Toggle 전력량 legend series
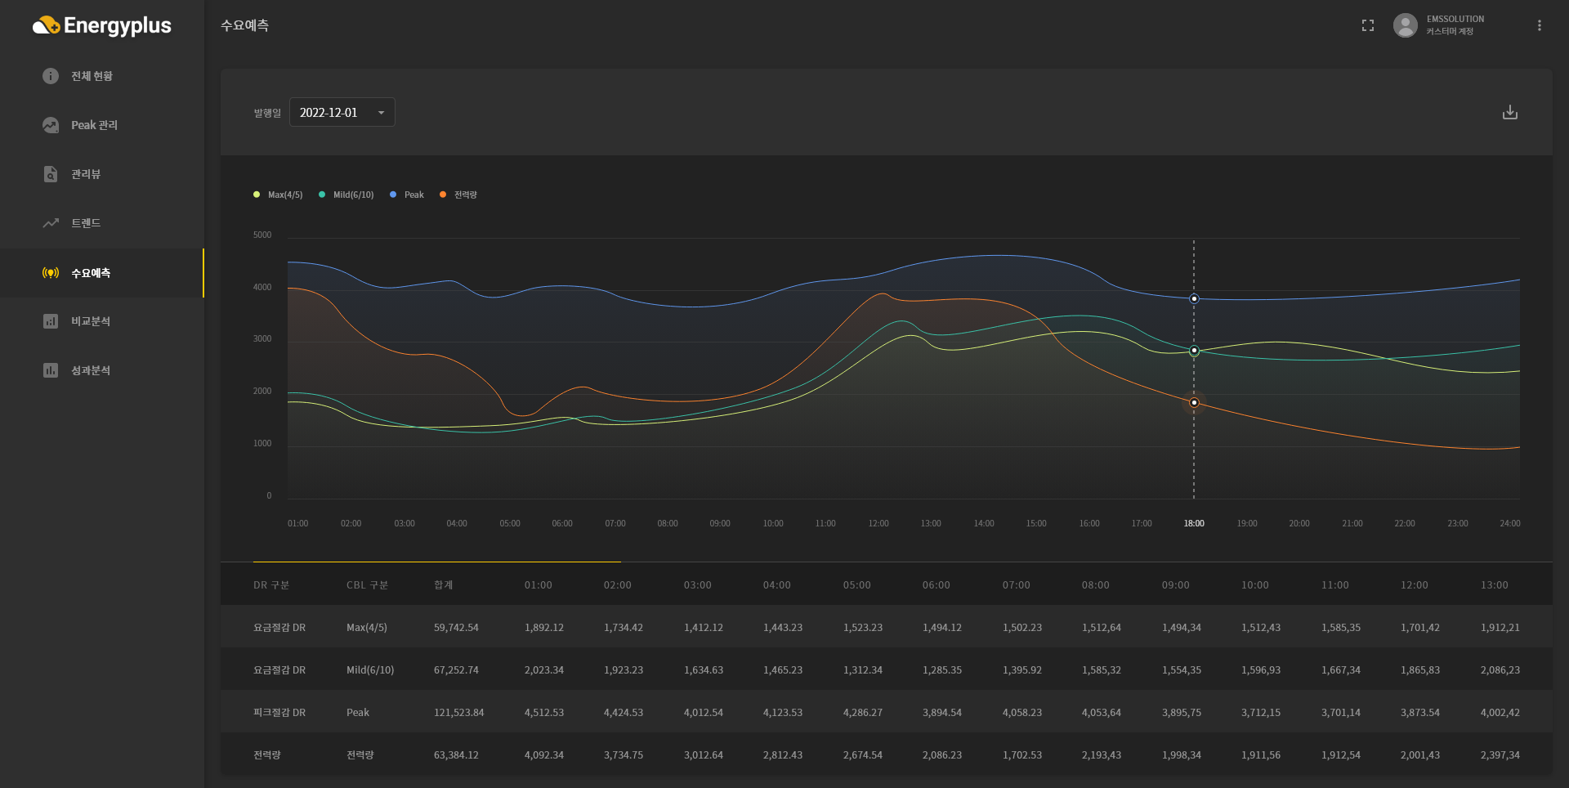The width and height of the screenshot is (1569, 788). tap(458, 195)
